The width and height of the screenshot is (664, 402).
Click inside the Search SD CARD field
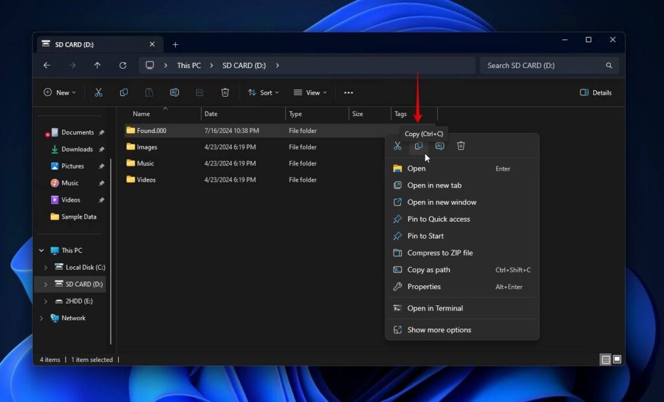tap(545, 65)
